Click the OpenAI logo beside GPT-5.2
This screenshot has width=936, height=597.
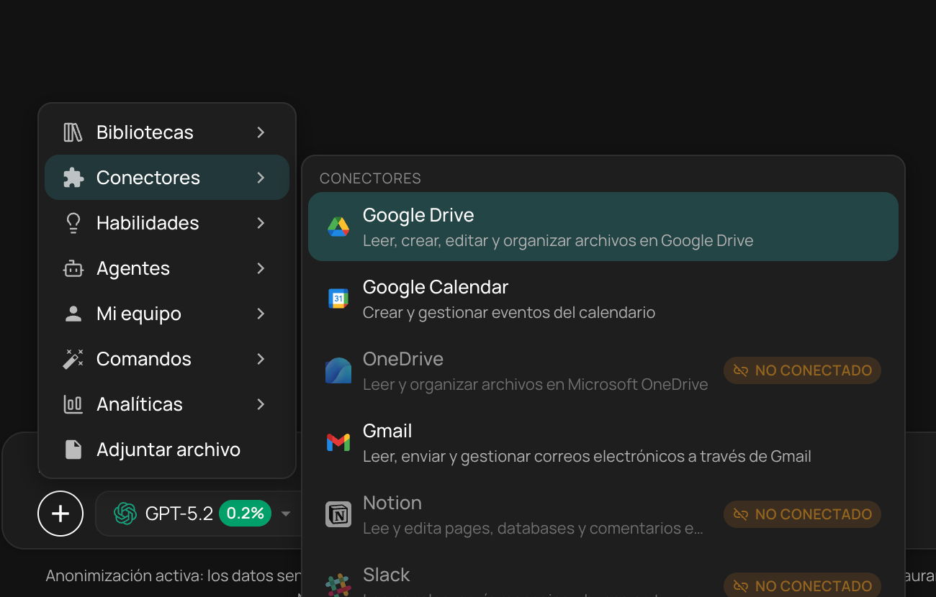pyautogui.click(x=125, y=514)
